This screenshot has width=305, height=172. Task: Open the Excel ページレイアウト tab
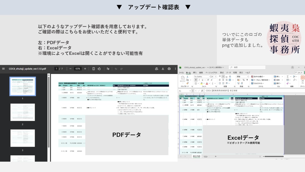(x=211, y=73)
